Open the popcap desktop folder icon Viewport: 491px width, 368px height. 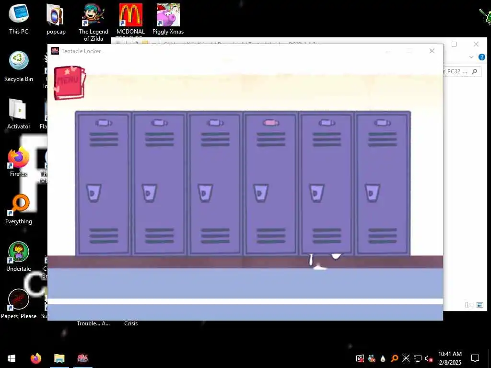56,19
